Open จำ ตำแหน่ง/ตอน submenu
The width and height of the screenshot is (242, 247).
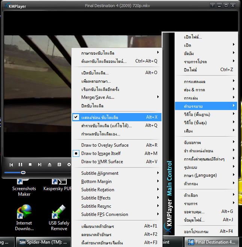click(206, 150)
